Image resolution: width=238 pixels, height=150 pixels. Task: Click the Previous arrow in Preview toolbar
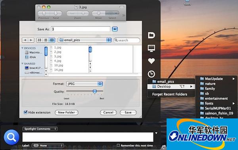(44, 13)
